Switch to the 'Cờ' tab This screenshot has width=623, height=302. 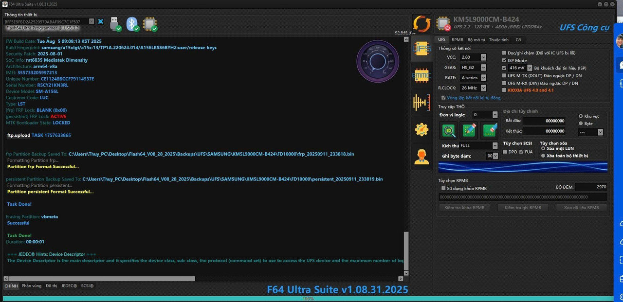(x=518, y=40)
